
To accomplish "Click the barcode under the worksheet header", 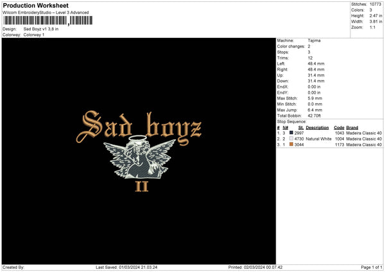I will click(48, 21).
